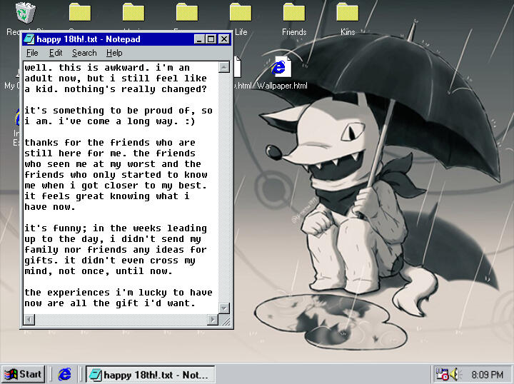Click the horizontal scrollbar right arrow
The image size is (514, 384).
(212, 320)
